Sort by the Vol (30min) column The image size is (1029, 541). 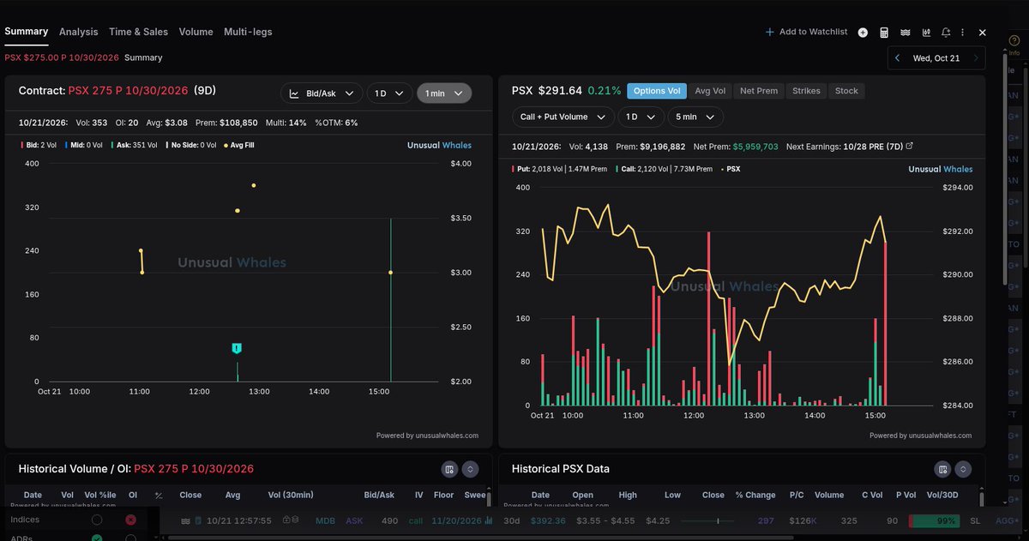point(291,495)
